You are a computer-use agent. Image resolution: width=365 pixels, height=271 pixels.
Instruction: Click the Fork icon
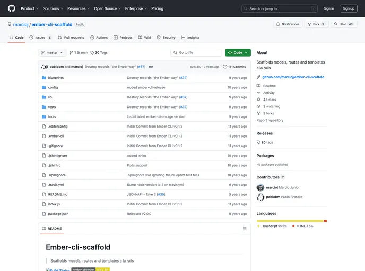click(x=309, y=24)
